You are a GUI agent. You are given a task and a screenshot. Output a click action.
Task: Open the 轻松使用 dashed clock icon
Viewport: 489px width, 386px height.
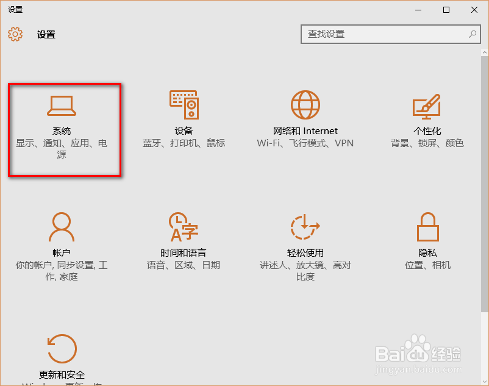(305, 227)
